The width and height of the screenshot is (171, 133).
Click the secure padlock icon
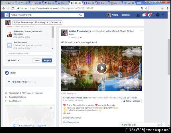tap(18, 8)
